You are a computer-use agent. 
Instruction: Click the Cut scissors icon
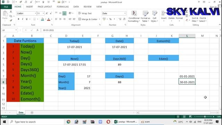click(11, 12)
